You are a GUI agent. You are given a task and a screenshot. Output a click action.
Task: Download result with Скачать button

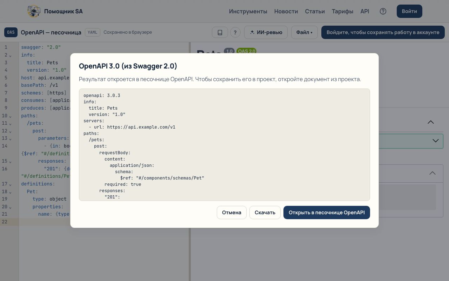point(265,213)
